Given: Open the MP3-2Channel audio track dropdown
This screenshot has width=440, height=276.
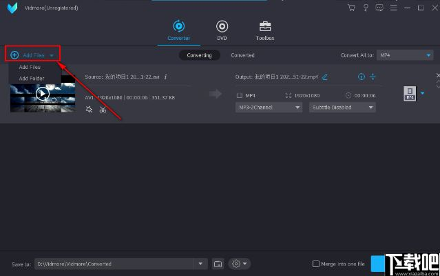Looking at the screenshot, I should [x=269, y=108].
